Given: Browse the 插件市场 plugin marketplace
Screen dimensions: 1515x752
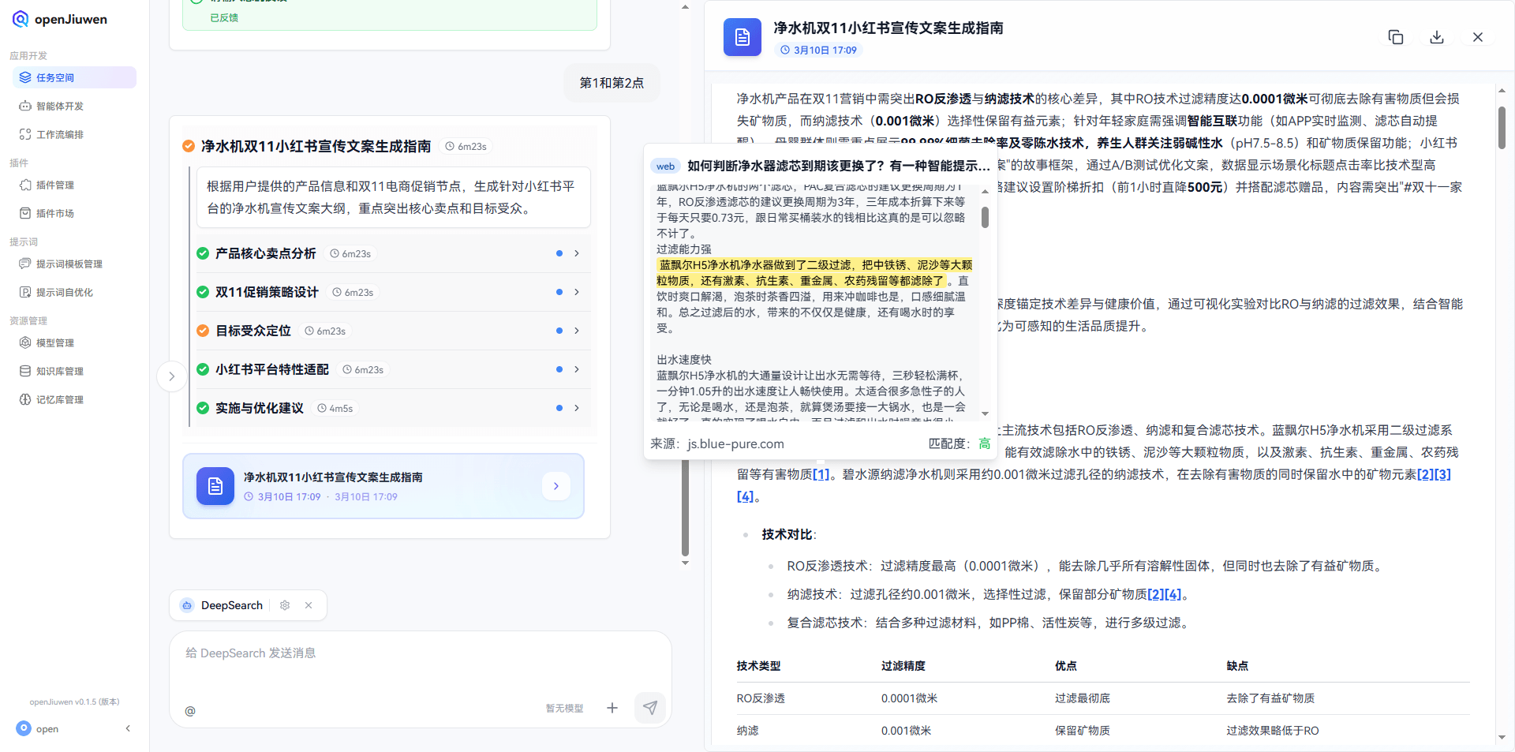Looking at the screenshot, I should pyautogui.click(x=55, y=213).
